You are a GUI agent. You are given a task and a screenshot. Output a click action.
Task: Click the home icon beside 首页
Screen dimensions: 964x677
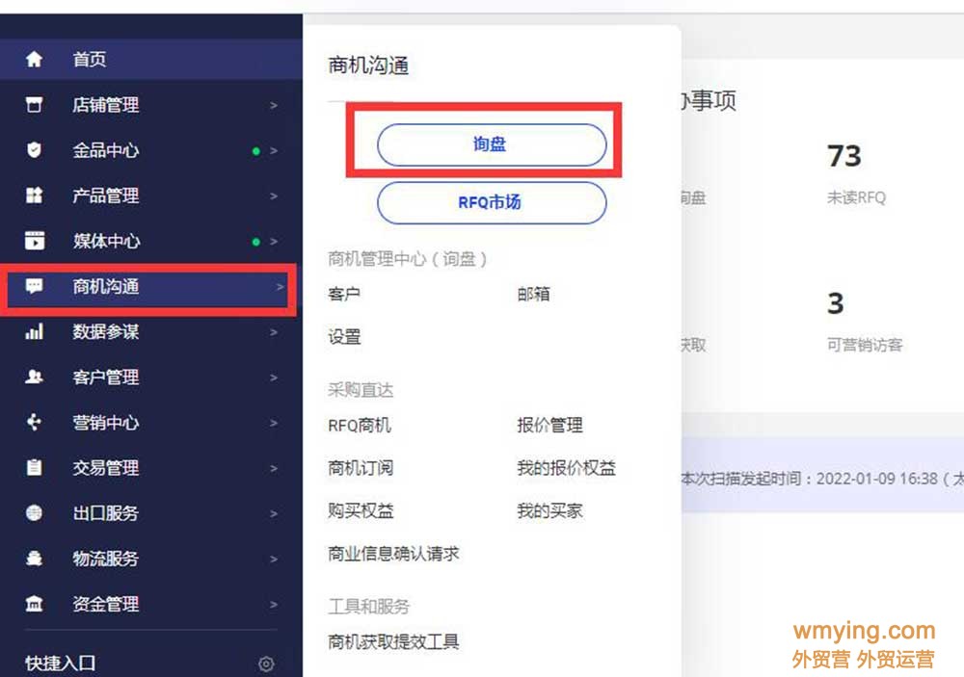pos(34,59)
